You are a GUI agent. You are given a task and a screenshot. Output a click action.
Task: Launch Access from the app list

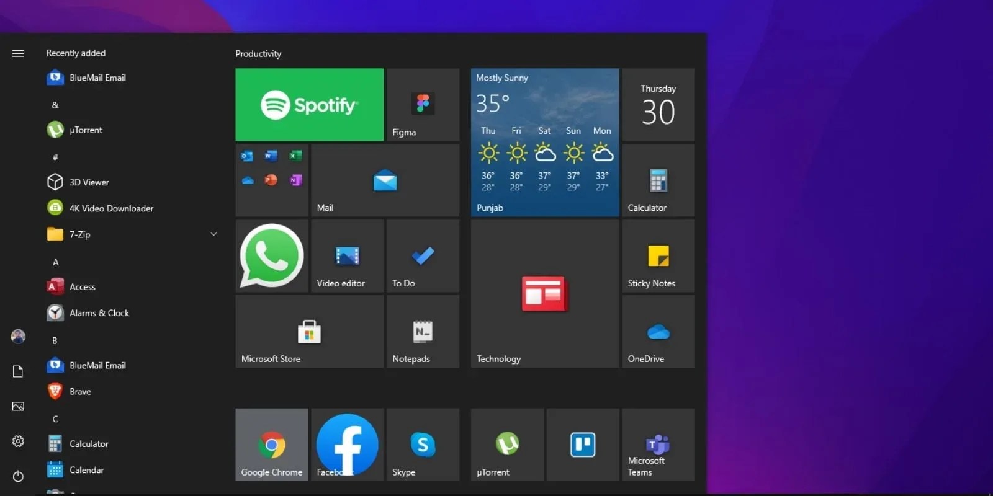pos(132,287)
